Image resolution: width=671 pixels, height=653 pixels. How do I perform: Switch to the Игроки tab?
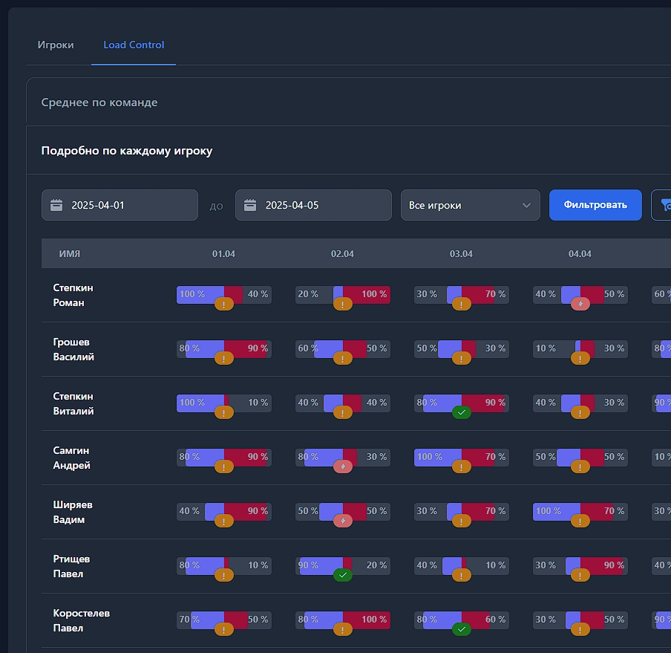click(56, 45)
